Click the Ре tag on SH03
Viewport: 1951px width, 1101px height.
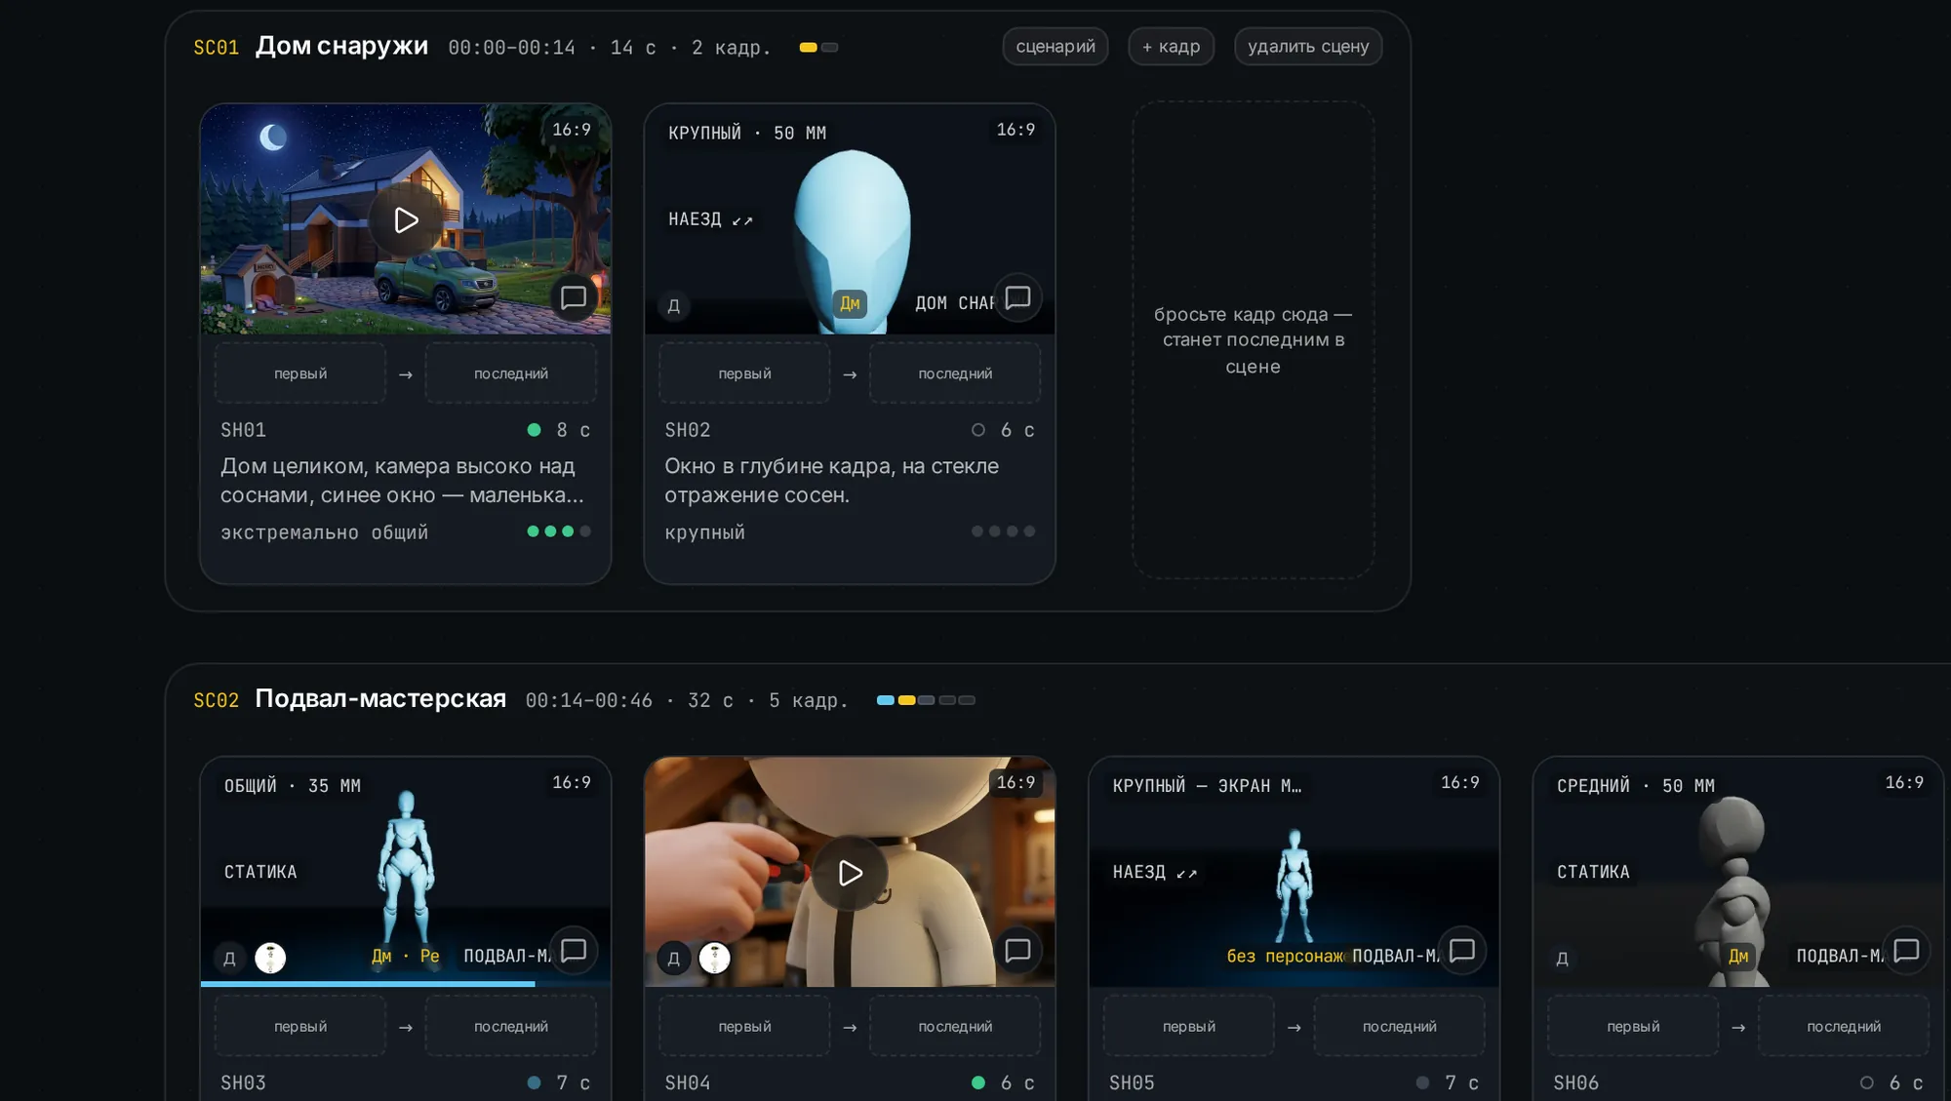(x=429, y=957)
